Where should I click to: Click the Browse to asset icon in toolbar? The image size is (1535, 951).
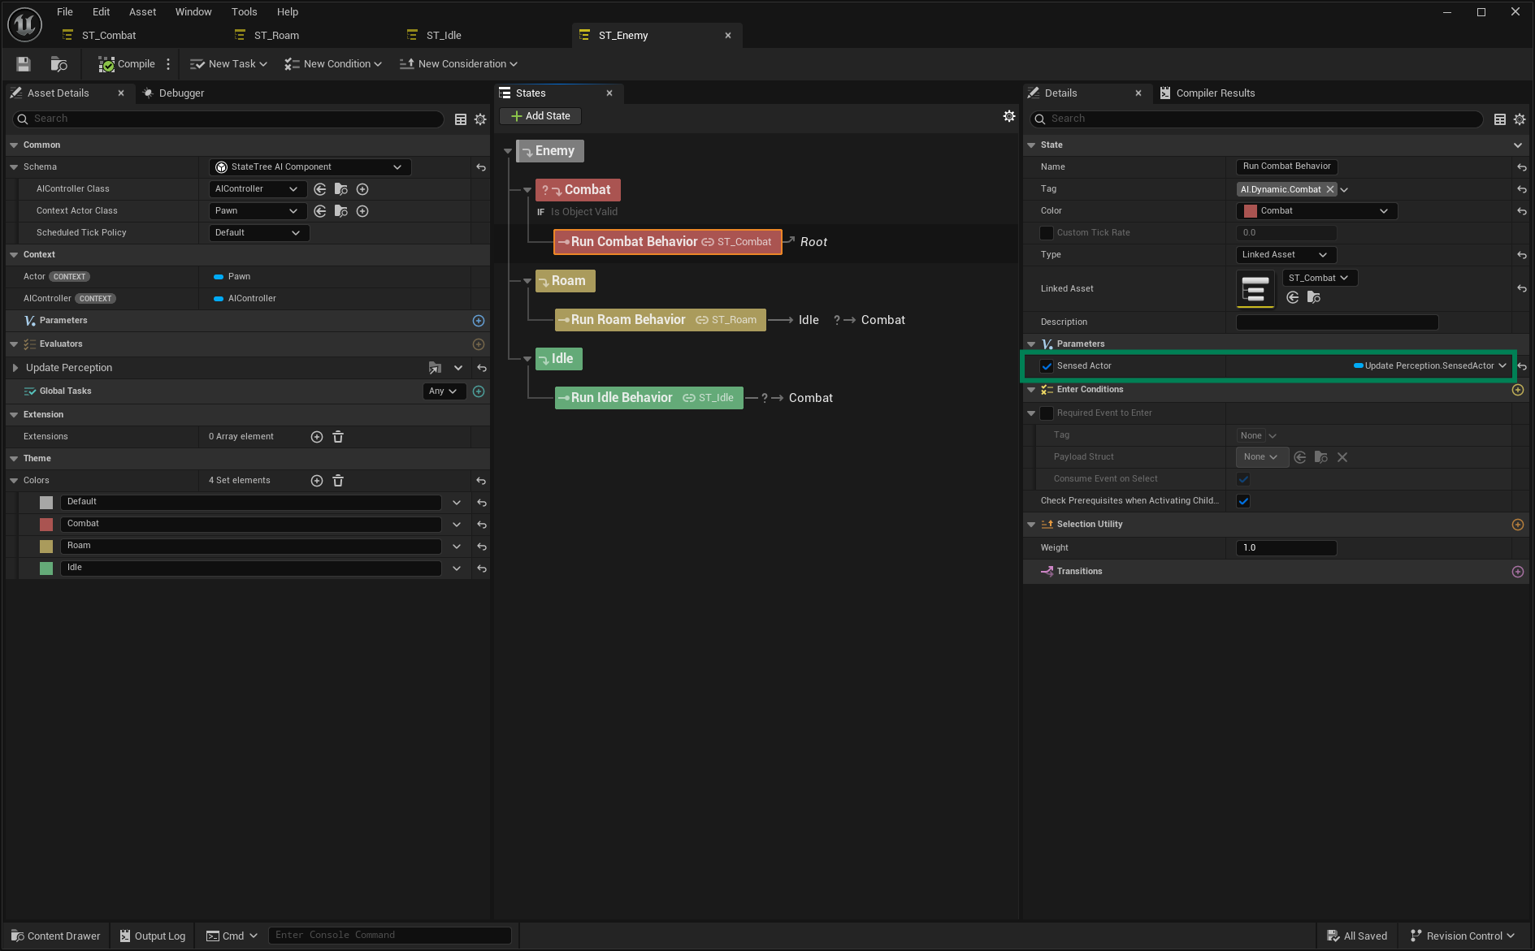(59, 64)
